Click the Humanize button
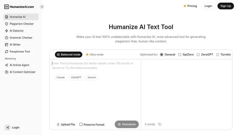This screenshot has width=240, height=135. pyautogui.click(x=127, y=124)
